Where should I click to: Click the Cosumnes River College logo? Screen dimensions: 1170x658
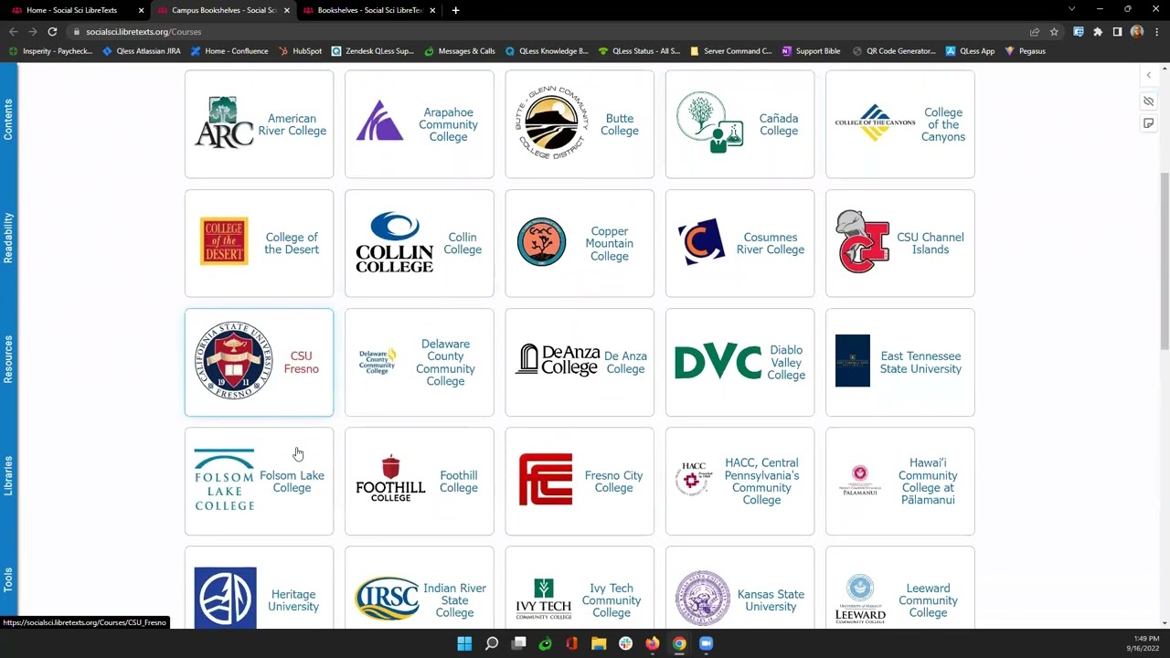pos(701,242)
